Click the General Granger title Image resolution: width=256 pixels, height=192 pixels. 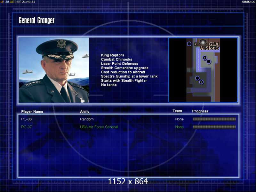(36, 20)
